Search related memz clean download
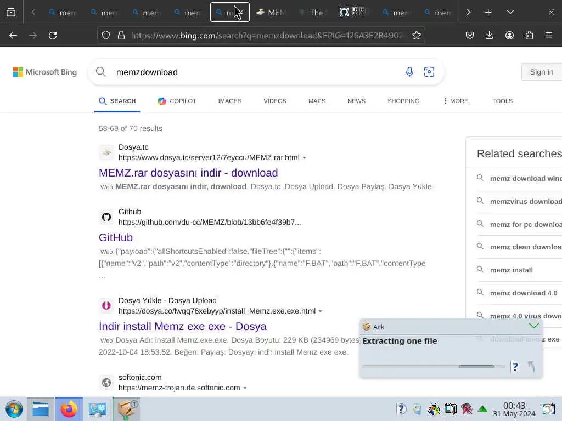562x421 pixels. click(525, 247)
